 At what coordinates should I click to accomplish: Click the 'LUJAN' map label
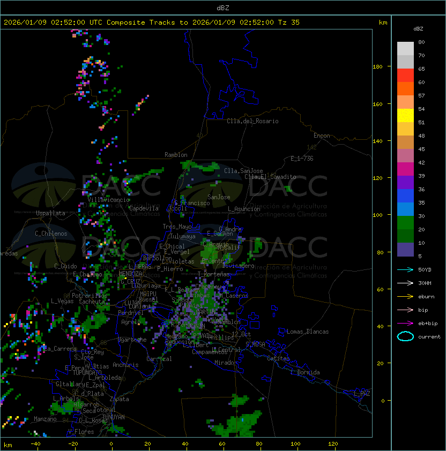coord(132,303)
